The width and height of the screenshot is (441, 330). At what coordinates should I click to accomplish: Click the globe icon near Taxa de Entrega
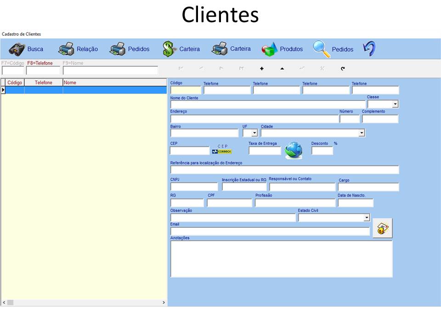tap(293, 149)
